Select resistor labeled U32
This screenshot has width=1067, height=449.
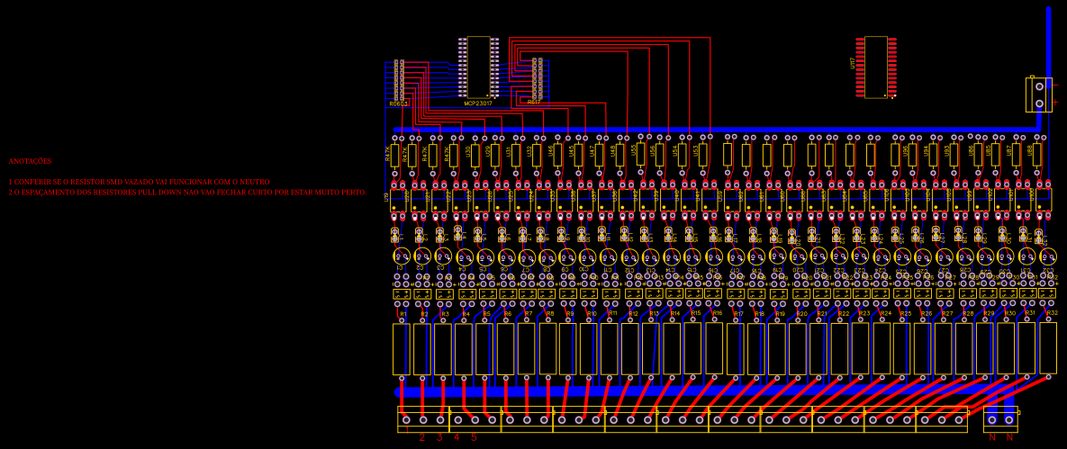(x=537, y=155)
